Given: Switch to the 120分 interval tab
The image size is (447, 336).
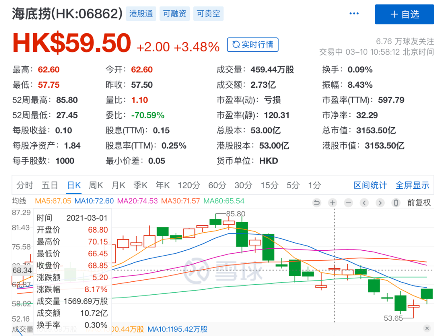Looking at the screenshot, I should (189, 185).
